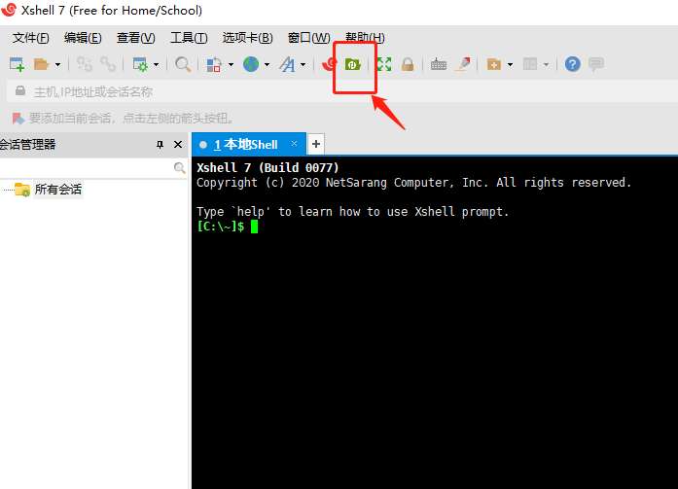Open the blue Help question icon
678x489 pixels.
pyautogui.click(x=573, y=64)
